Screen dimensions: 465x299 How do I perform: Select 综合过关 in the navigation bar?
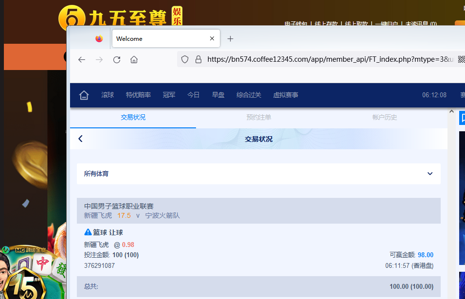pos(249,95)
